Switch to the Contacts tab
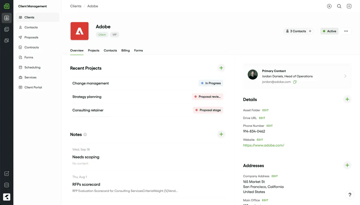Viewport: 360px width, 205px height. click(110, 51)
